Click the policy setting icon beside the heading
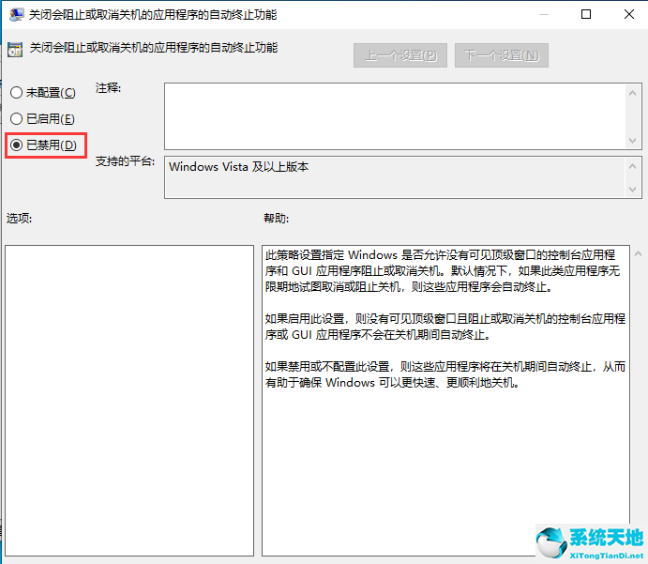Viewport: 648px width, 564px height. [x=15, y=49]
